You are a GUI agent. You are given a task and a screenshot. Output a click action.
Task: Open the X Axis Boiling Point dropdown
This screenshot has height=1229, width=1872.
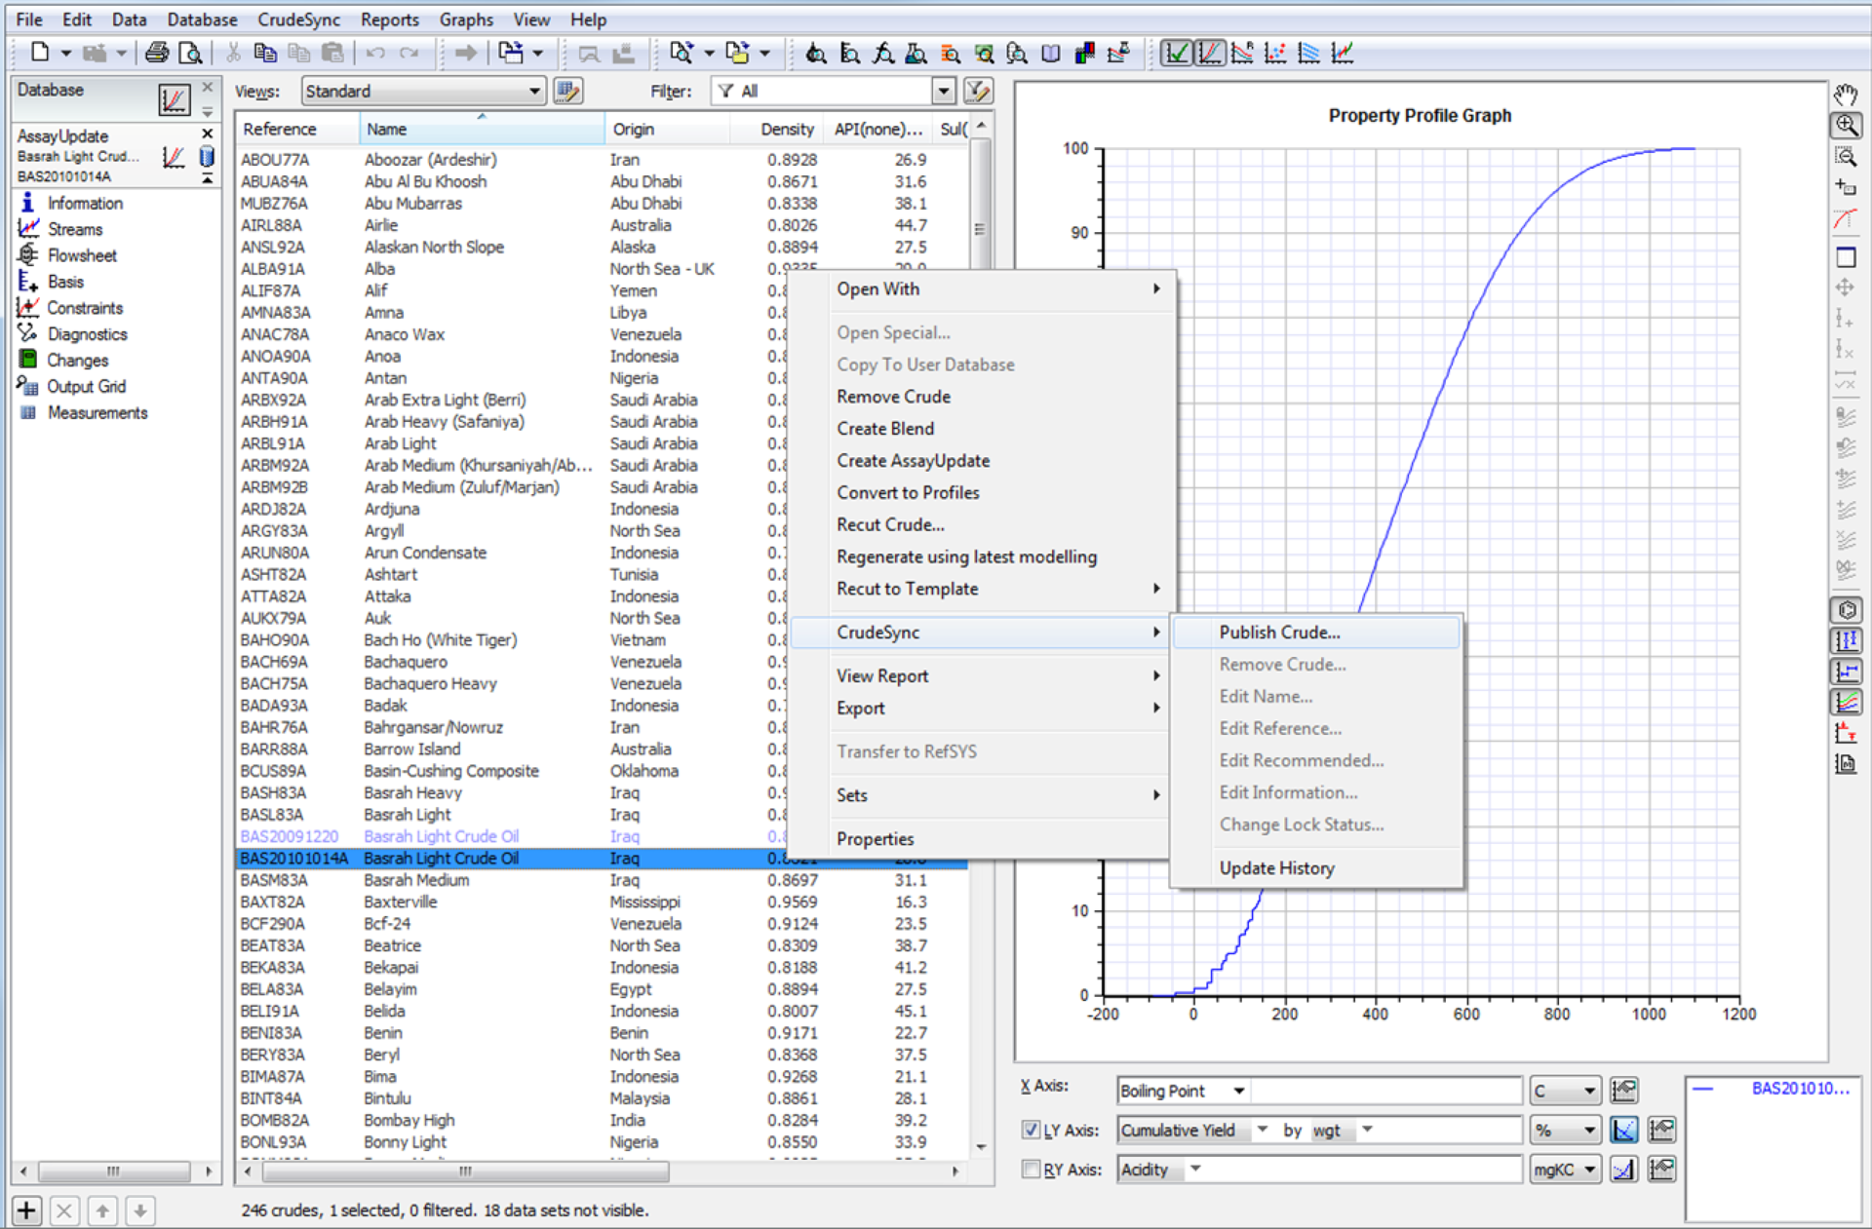pyautogui.click(x=1238, y=1091)
